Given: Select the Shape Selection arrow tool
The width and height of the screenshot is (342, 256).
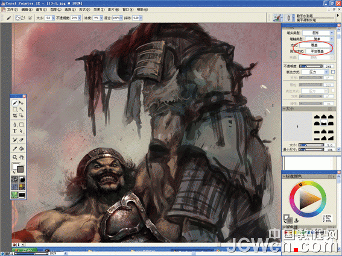Looking at the screenshot, I should [21, 131].
